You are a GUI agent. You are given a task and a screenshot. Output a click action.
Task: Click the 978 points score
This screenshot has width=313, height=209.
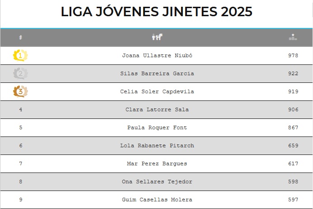(x=293, y=55)
